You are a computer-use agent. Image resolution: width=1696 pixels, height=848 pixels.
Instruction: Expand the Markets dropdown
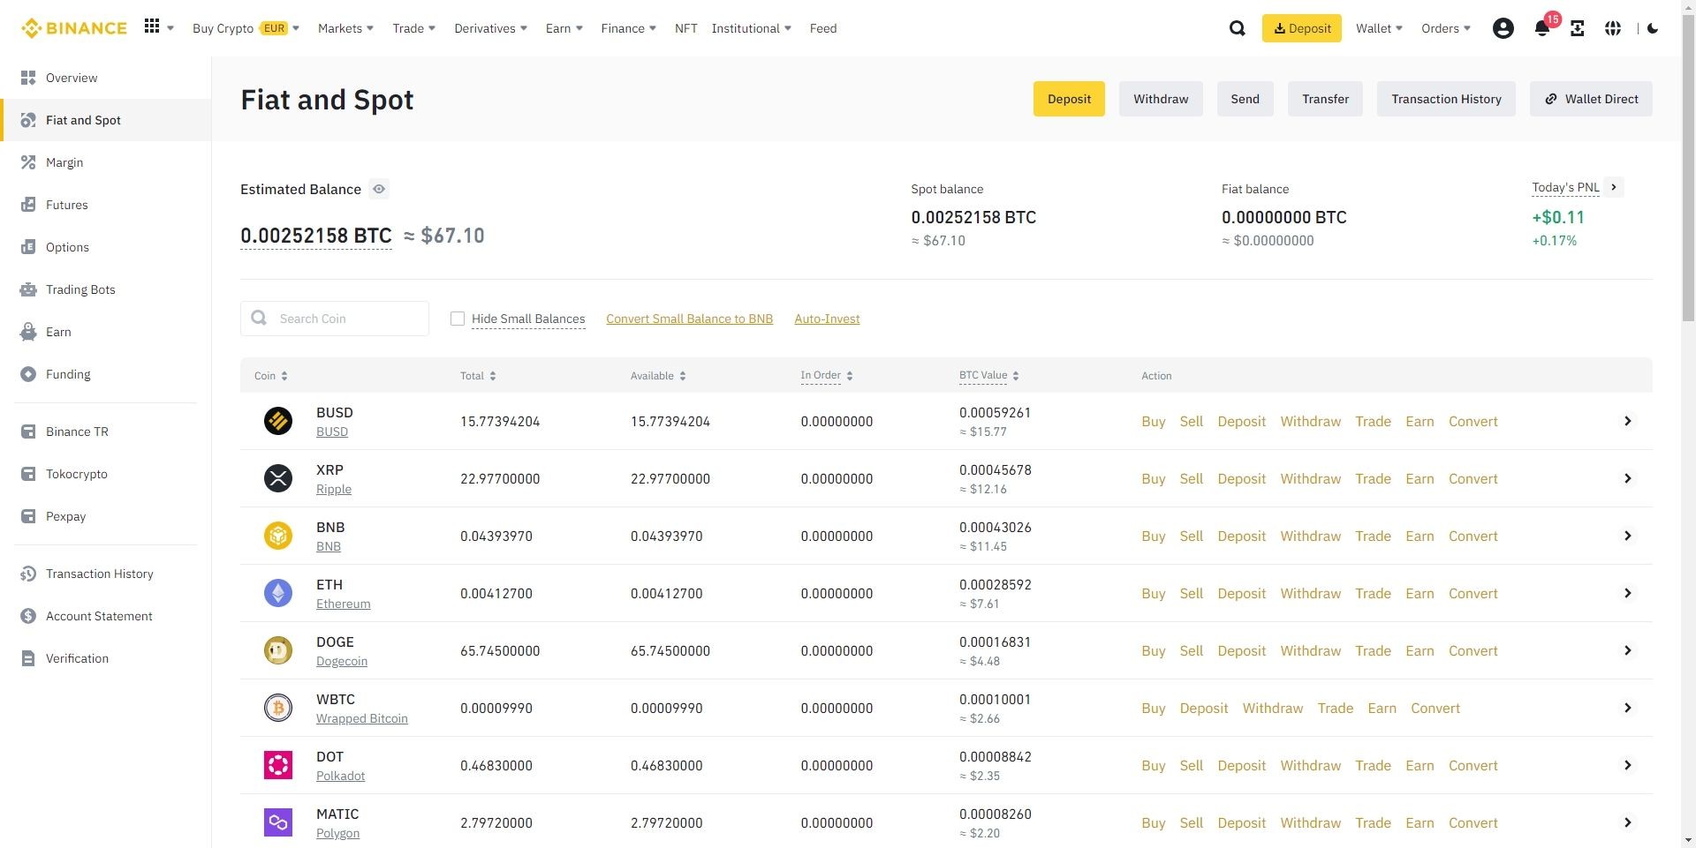tap(345, 28)
